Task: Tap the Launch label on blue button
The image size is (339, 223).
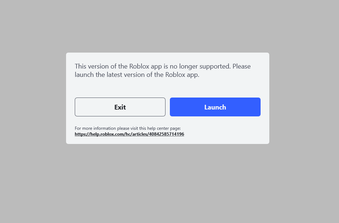Action: 215,107
